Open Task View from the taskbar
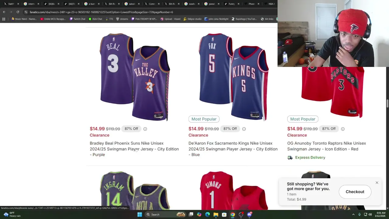Screen dimensions: 389x219 [x=191, y=214]
